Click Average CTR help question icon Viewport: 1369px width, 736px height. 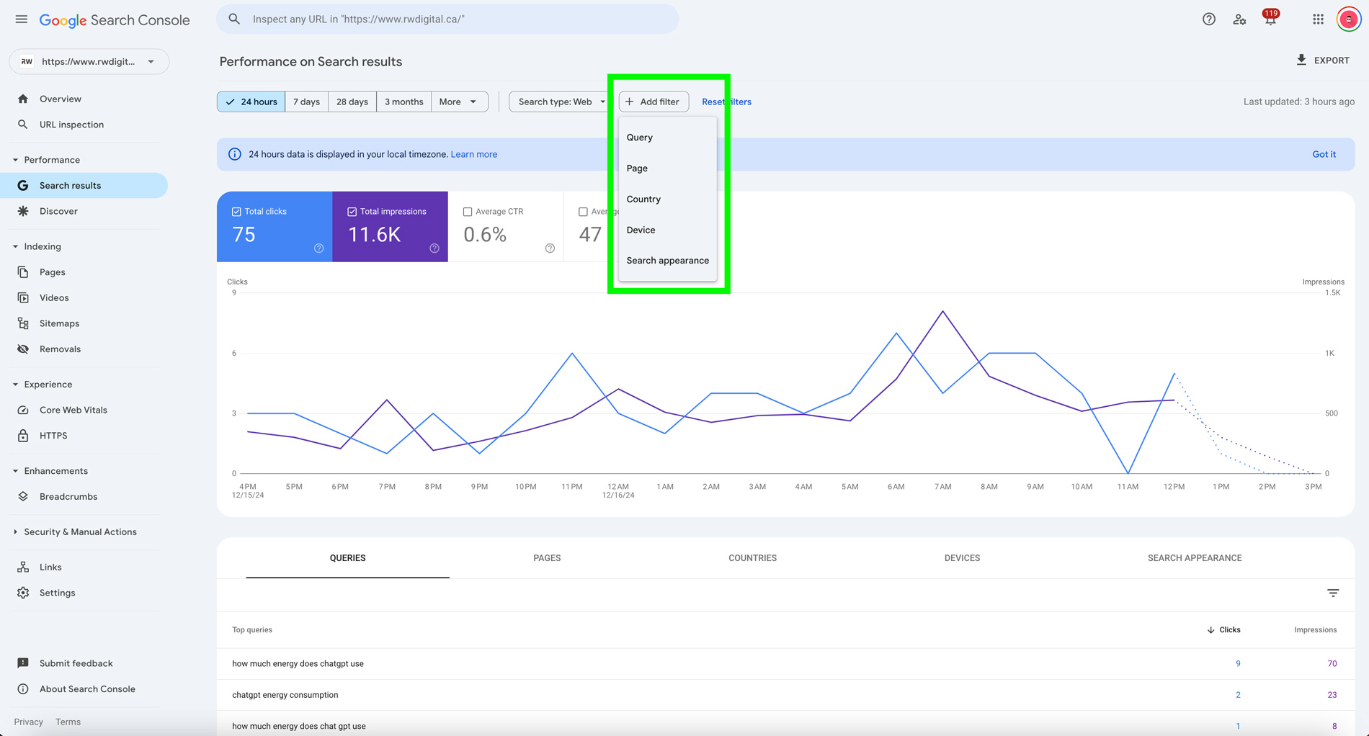click(550, 248)
